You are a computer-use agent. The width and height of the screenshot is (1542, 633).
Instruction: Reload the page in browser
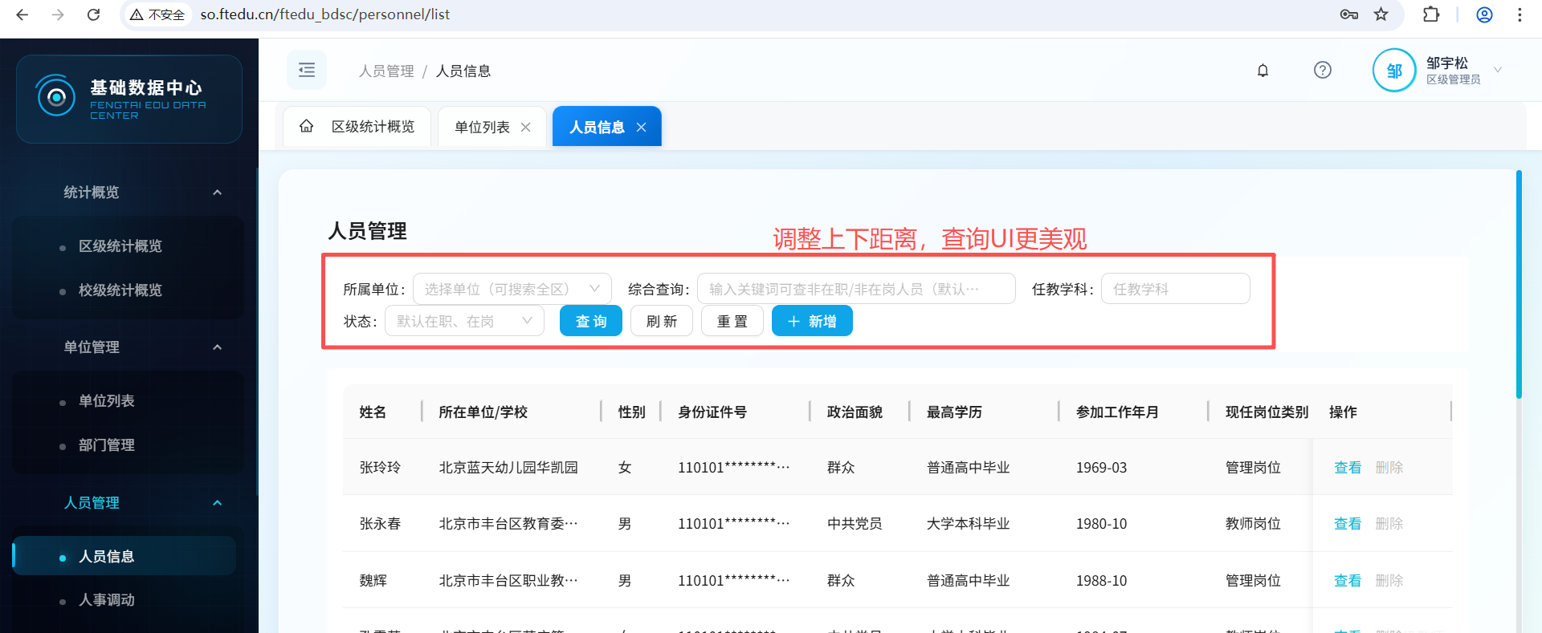point(93,14)
